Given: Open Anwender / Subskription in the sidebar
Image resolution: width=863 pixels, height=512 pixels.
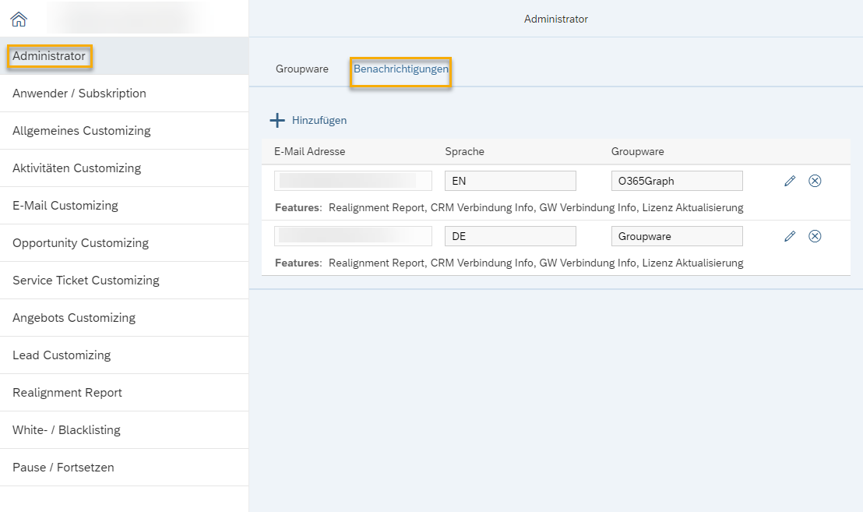Looking at the screenshot, I should tap(79, 94).
